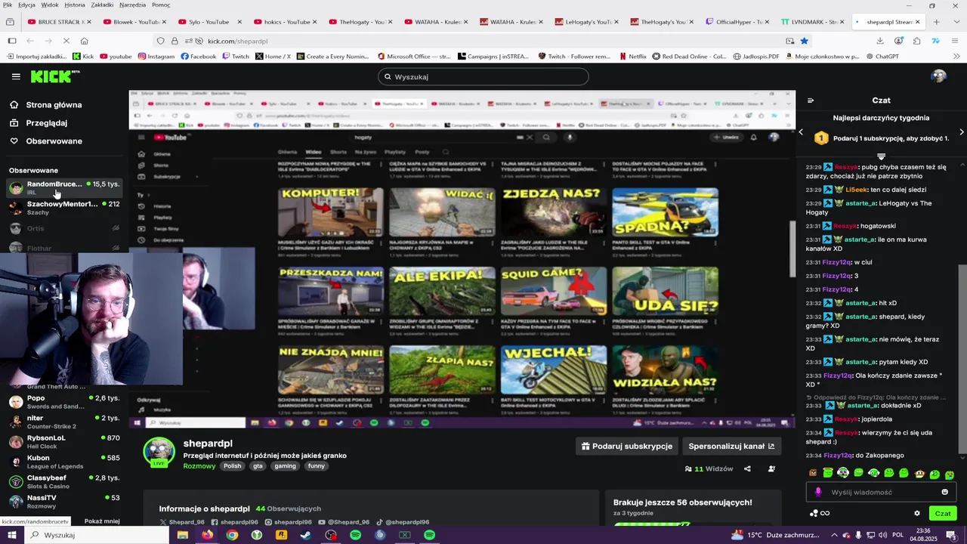Screen dimensions: 967x544
Task: Open shepardpl96 Instagram link
Action: 289,522
